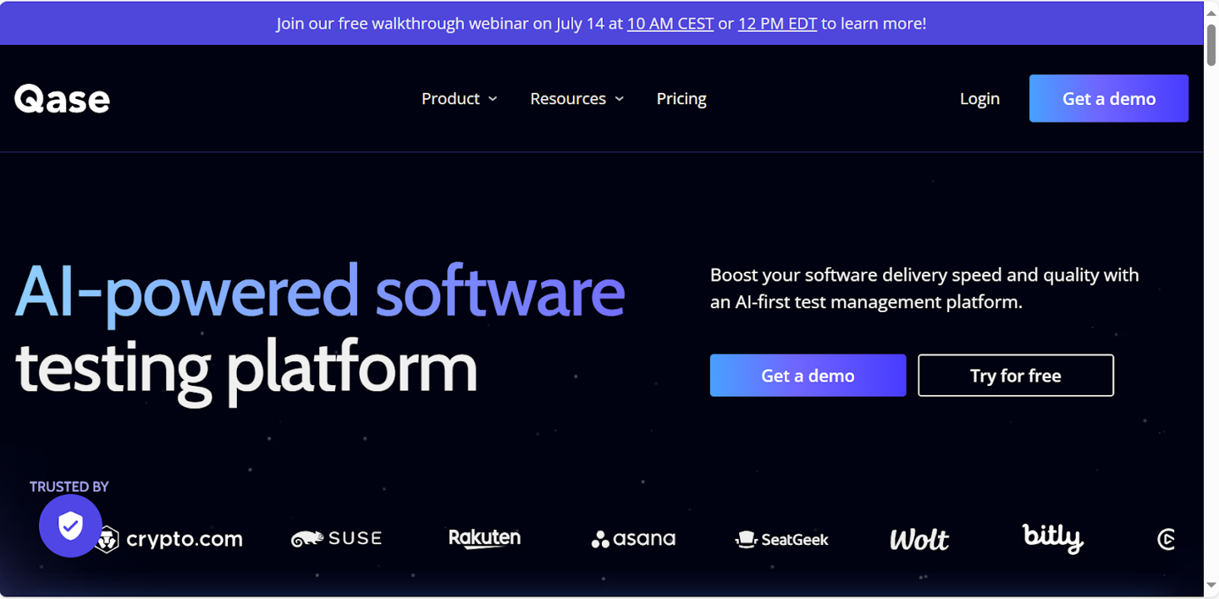Image resolution: width=1219 pixels, height=599 pixels.
Task: Click the Try for free button
Action: [1016, 376]
